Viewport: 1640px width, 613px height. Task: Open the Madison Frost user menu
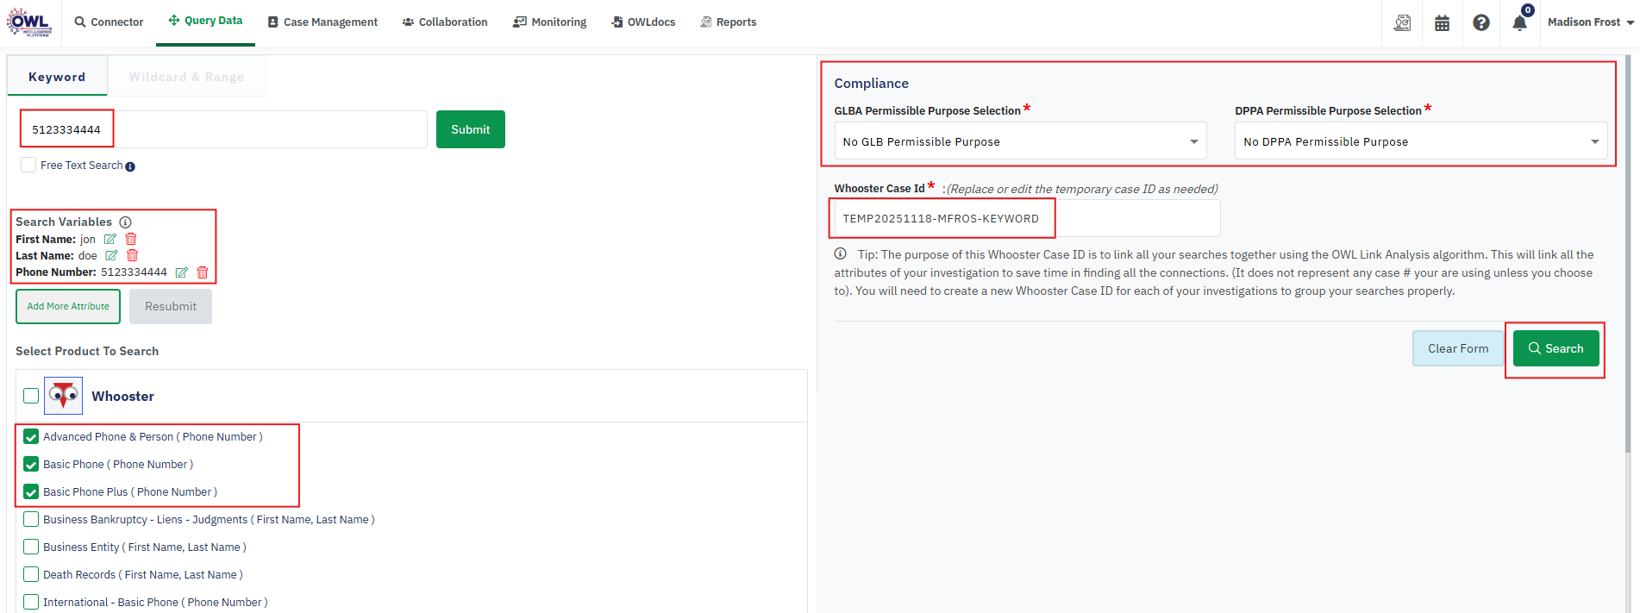(x=1589, y=22)
